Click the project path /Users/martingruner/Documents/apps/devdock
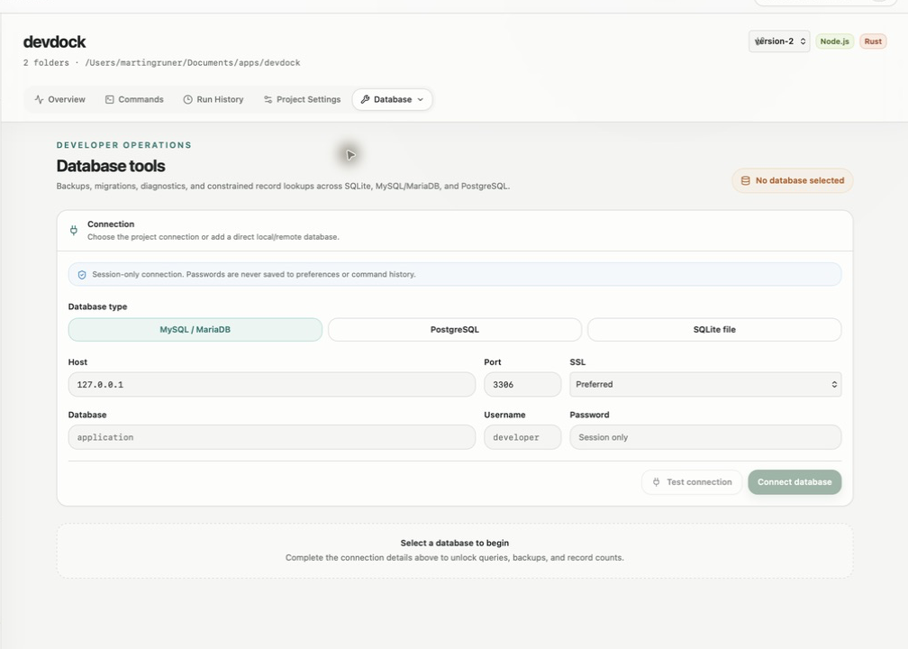908x649 pixels. coord(192,62)
